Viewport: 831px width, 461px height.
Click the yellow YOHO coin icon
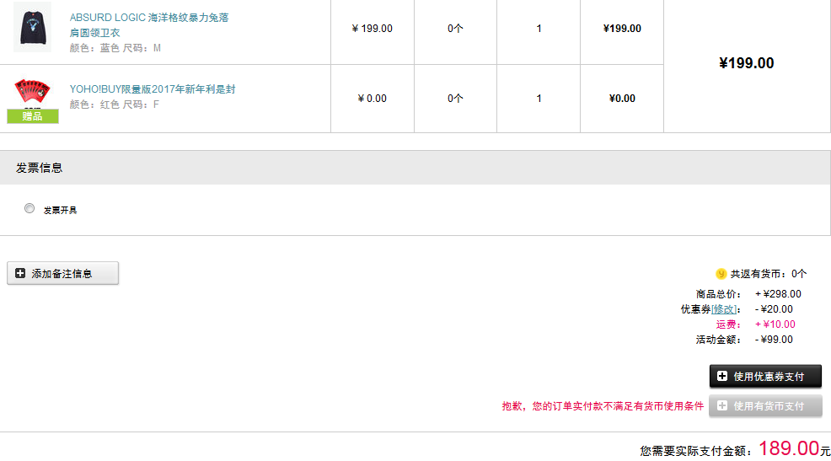pos(721,274)
